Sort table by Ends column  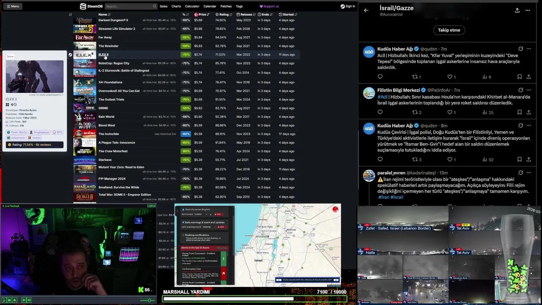tap(265, 14)
